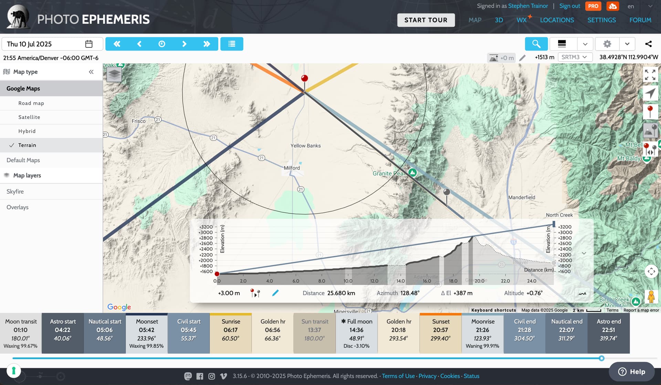Image resolution: width=661 pixels, height=385 pixels.
Task: Enter fullscreen map mode
Action: (650, 74)
